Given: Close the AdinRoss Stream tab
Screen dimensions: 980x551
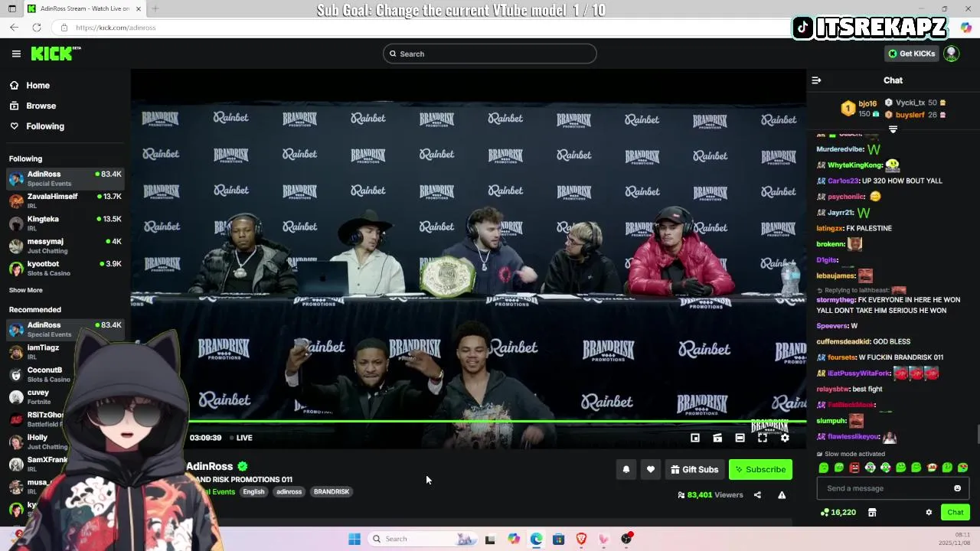Looking at the screenshot, I should click(139, 8).
